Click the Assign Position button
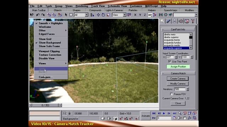Screen dimensions: 227x127 pyautogui.click(x=178, y=67)
